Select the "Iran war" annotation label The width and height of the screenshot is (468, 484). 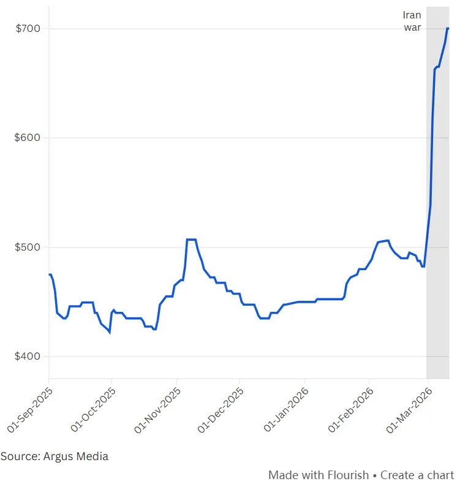click(x=412, y=21)
